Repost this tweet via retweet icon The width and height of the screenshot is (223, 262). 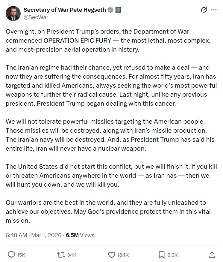(x=61, y=255)
